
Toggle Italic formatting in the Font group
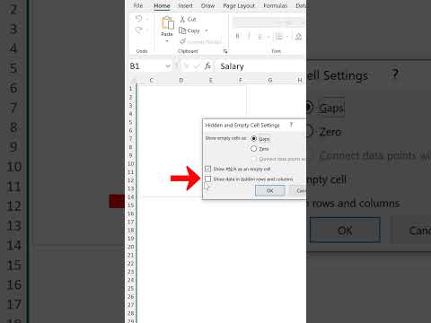pos(249,37)
